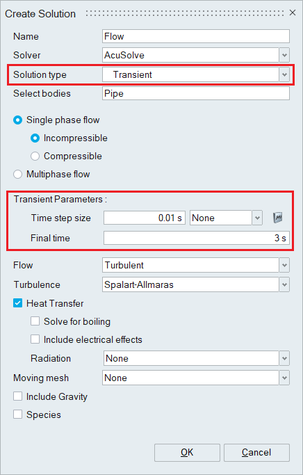
Task: Open the time step None dropdown
Action: [x=257, y=218]
